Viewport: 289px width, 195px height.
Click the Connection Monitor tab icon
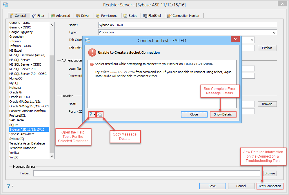169,16
